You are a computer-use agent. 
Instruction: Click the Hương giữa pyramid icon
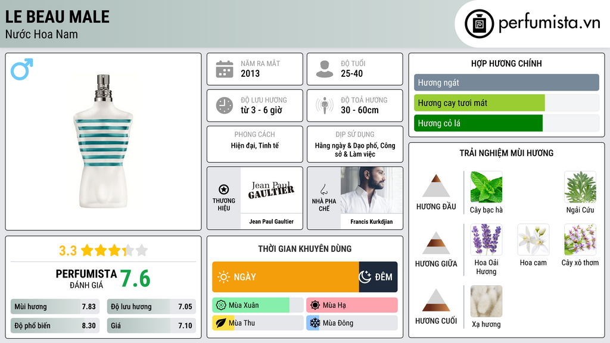point(436,243)
